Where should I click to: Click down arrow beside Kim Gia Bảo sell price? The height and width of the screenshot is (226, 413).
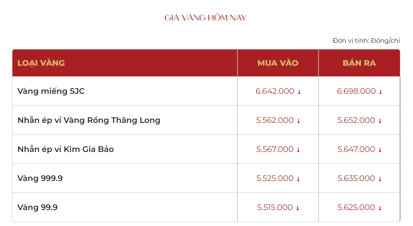[x=380, y=150]
